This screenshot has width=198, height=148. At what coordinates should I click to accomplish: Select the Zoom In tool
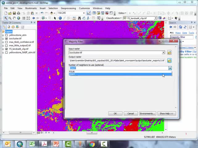6,18
